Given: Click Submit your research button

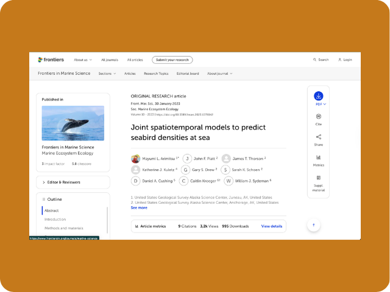Looking at the screenshot, I should 172,60.
